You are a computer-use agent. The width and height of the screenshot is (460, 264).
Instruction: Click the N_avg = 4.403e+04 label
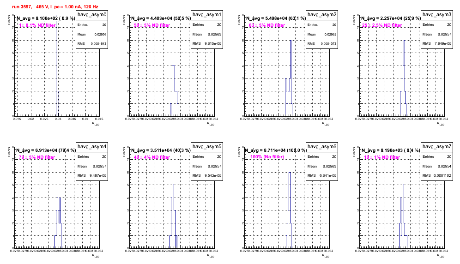tap(161, 18)
